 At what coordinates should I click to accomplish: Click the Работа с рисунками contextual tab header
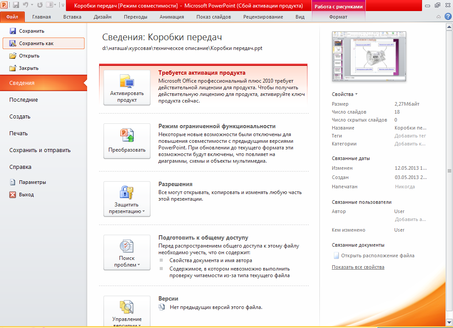[338, 6]
